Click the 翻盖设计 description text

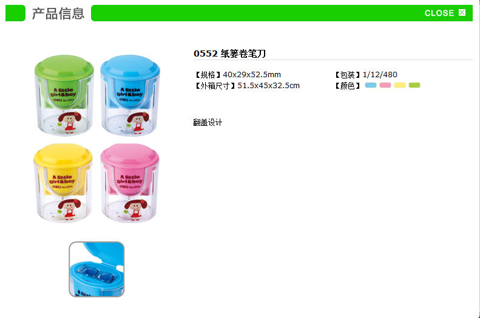208,123
